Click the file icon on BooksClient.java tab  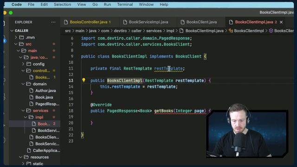point(182,22)
